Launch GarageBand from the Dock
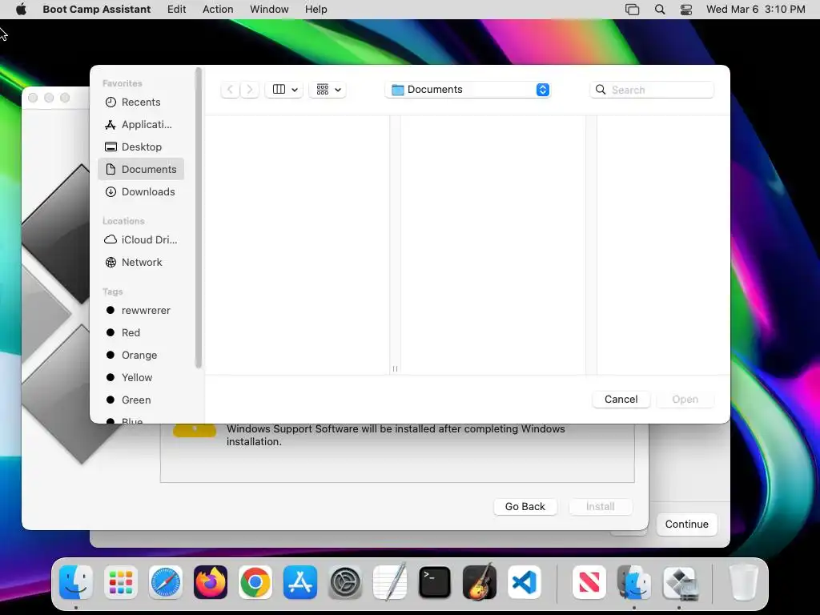The image size is (820, 615). coord(480,581)
